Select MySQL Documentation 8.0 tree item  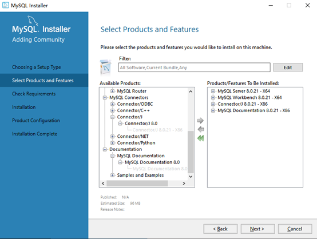pyautogui.click(x=152, y=162)
